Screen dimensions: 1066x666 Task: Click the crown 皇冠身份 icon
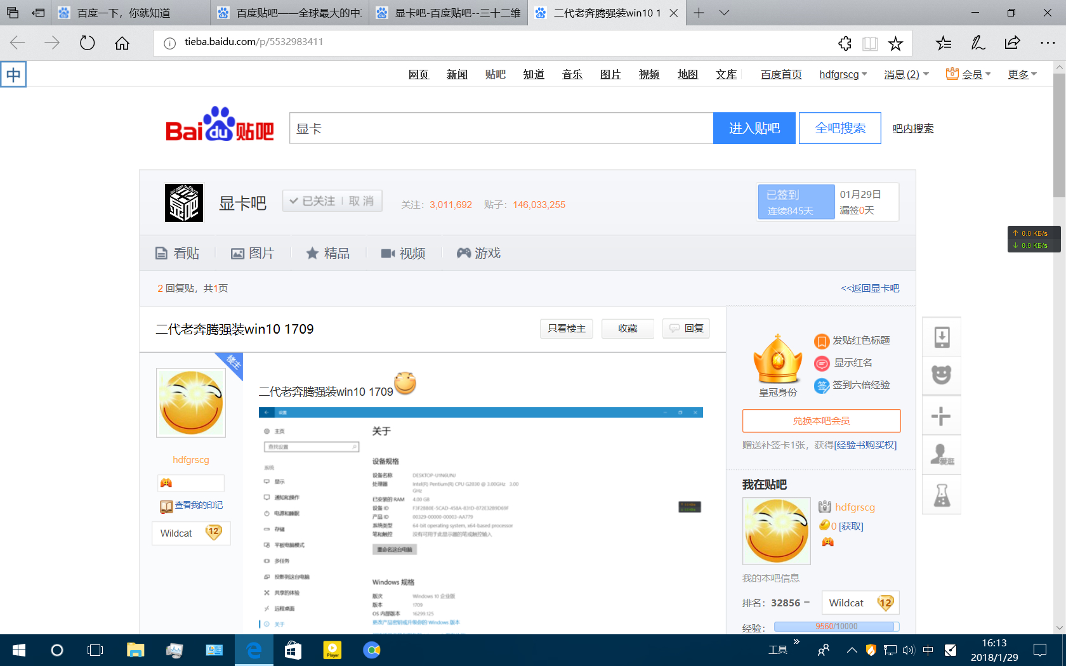778,358
